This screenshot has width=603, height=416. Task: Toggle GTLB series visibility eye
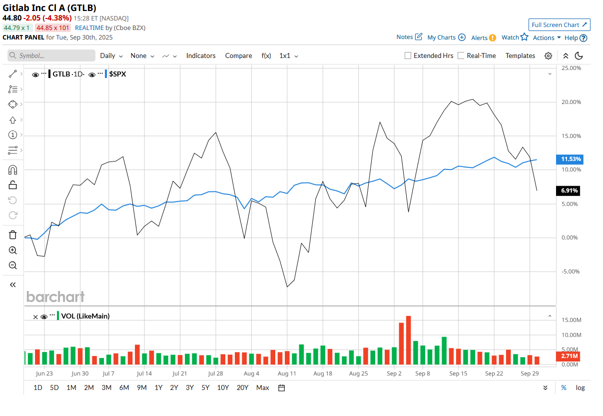tap(35, 74)
